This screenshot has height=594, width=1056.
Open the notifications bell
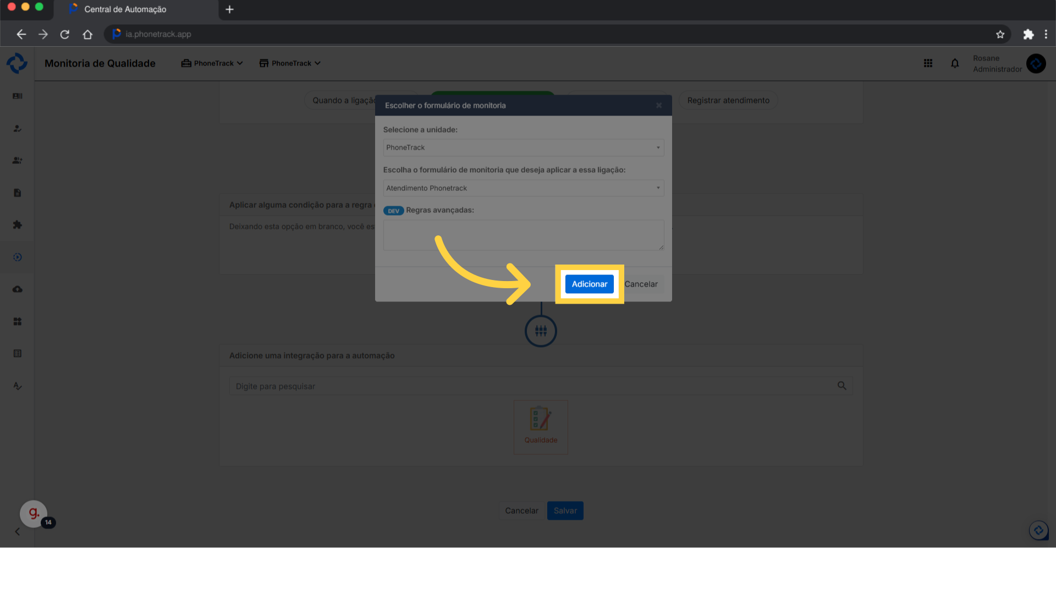point(955,63)
